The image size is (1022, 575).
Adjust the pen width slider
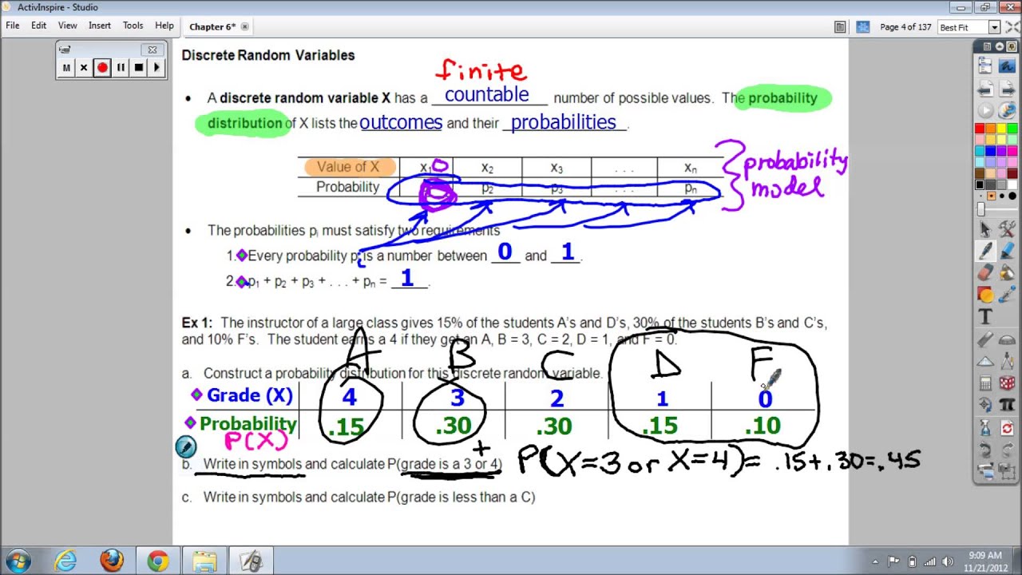[x=980, y=208]
